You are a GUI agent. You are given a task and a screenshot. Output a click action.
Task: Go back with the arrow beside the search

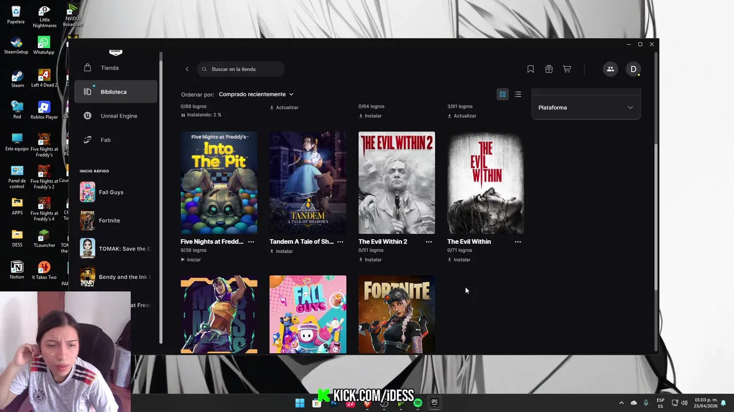click(187, 69)
